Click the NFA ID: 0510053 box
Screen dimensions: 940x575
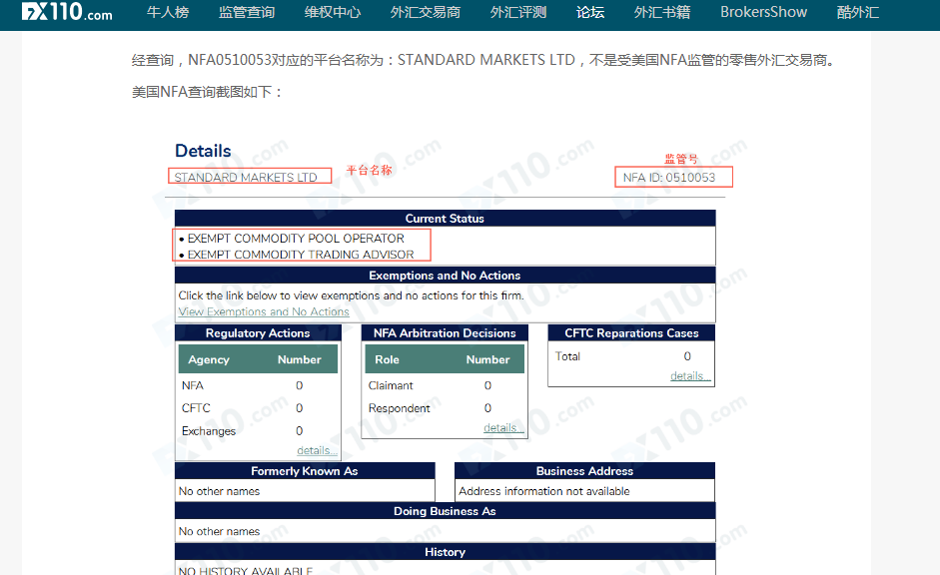coord(673,177)
